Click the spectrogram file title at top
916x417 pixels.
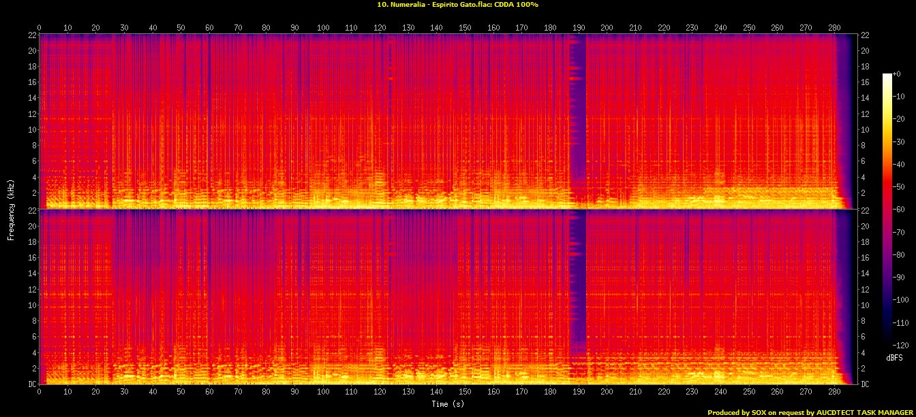[457, 5]
